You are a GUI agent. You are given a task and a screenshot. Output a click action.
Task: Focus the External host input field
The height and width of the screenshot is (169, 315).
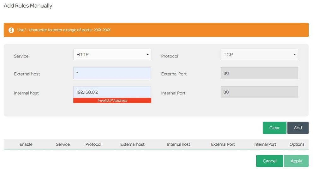click(112, 73)
